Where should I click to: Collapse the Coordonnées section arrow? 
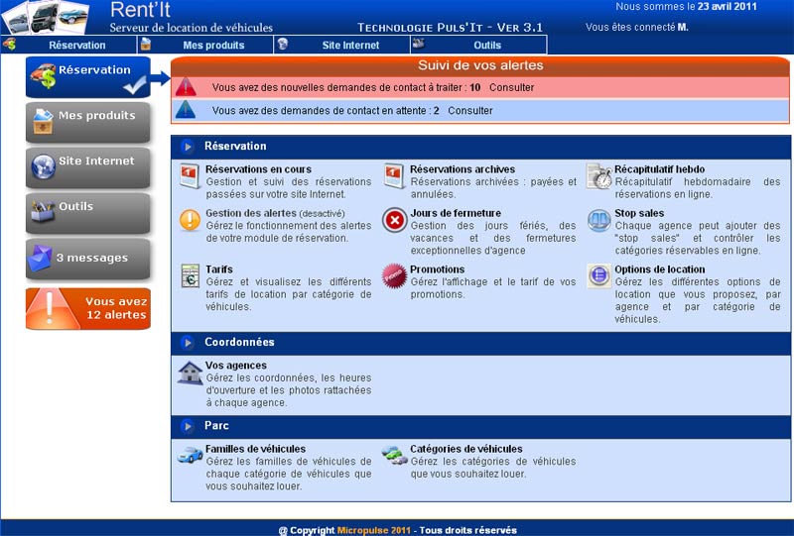tap(188, 343)
